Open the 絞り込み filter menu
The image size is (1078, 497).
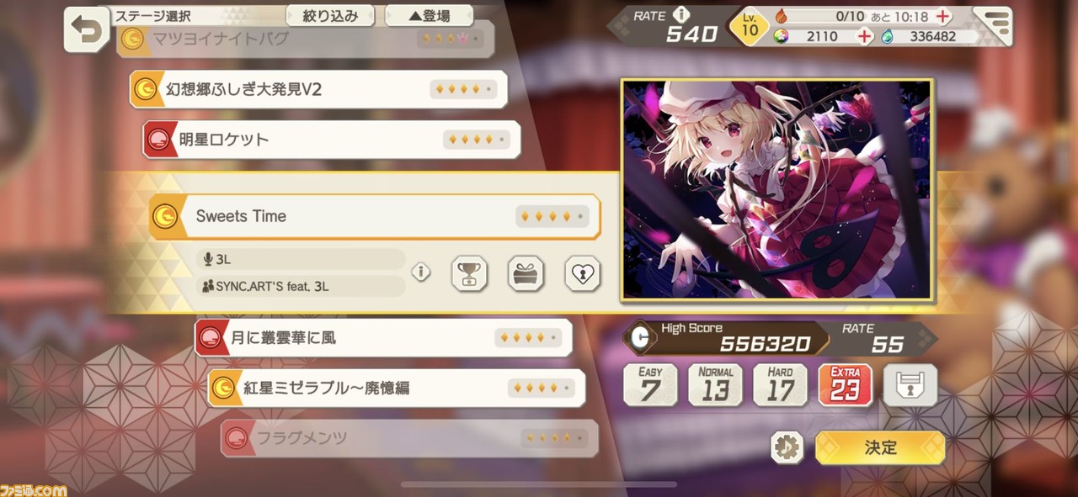(x=330, y=15)
